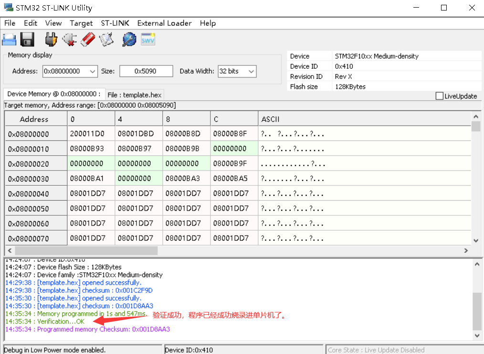Click memory table scroll up arrow

point(476,117)
